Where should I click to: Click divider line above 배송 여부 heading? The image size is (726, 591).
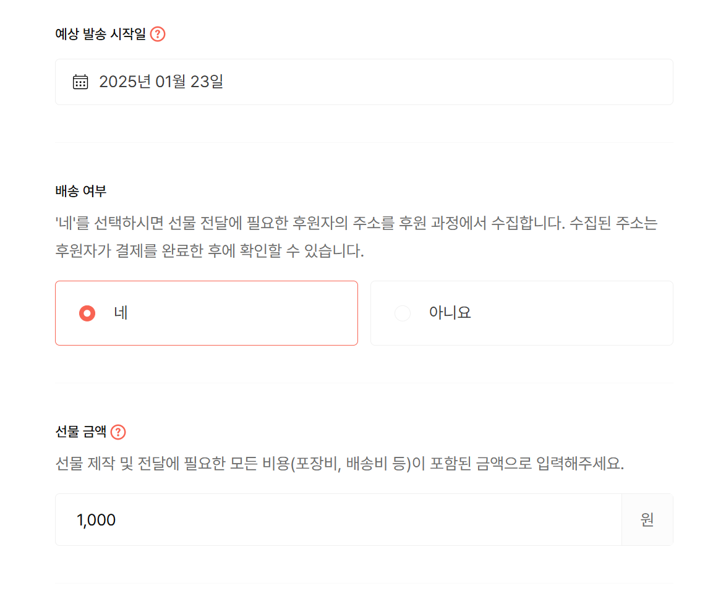tap(364, 143)
